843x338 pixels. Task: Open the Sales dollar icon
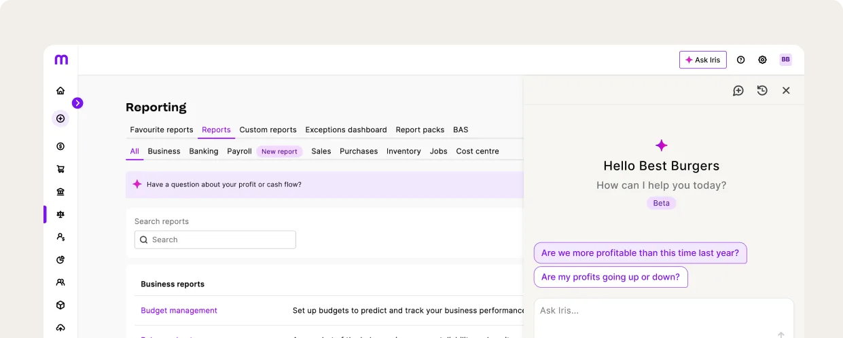pos(60,146)
